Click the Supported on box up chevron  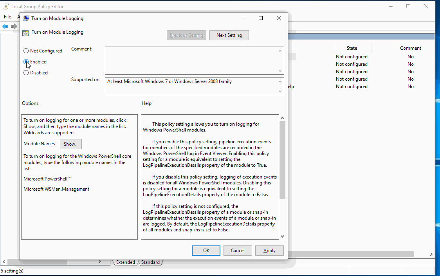coord(280,81)
